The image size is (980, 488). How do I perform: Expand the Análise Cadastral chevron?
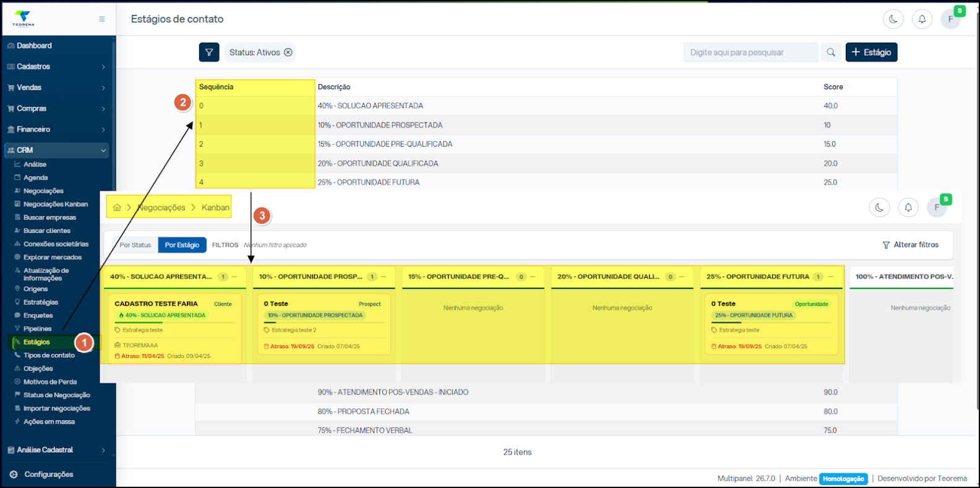(x=103, y=450)
